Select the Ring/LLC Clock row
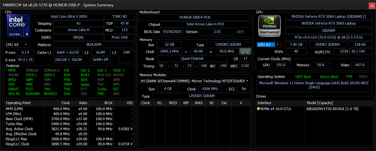Screen dimensions: 376x151 pos(69,144)
